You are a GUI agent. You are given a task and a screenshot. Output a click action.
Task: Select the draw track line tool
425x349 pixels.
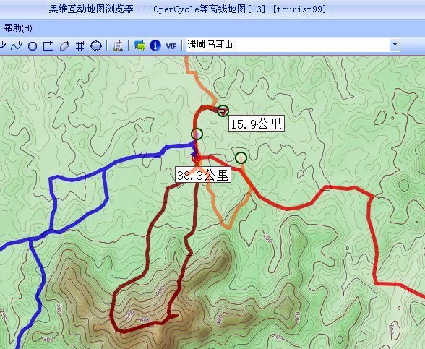(x=17, y=46)
